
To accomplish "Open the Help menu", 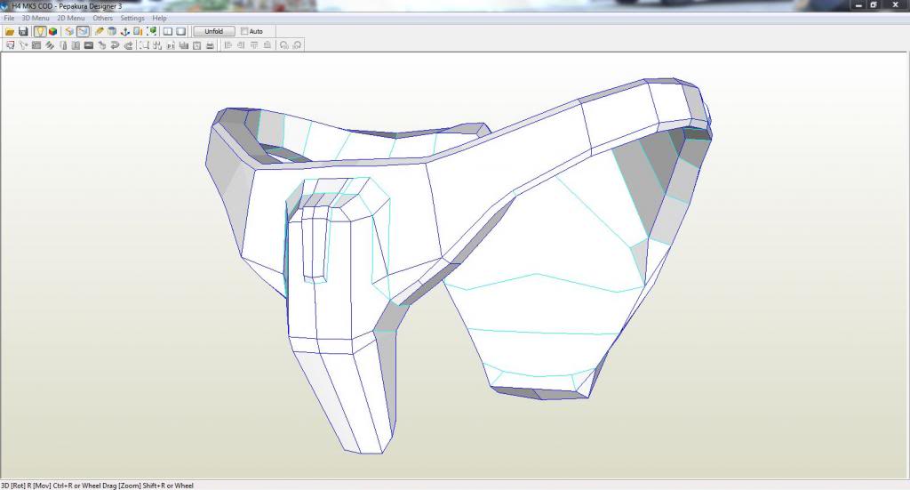I will [x=160, y=18].
